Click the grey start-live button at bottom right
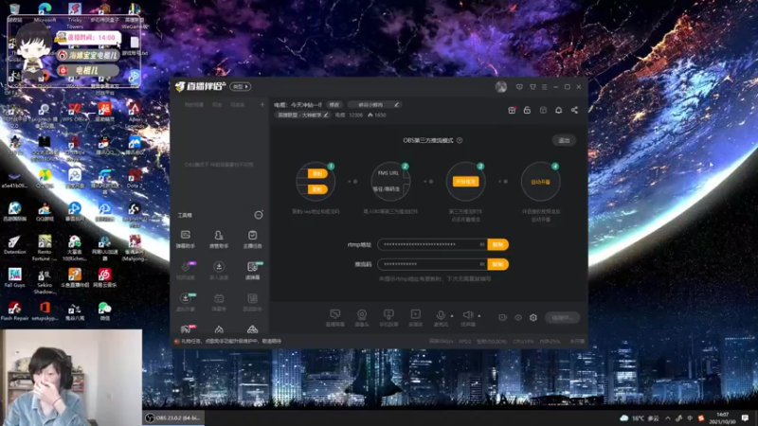 tap(562, 317)
